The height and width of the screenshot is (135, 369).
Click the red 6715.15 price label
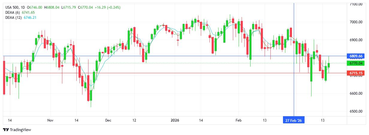click(356, 73)
